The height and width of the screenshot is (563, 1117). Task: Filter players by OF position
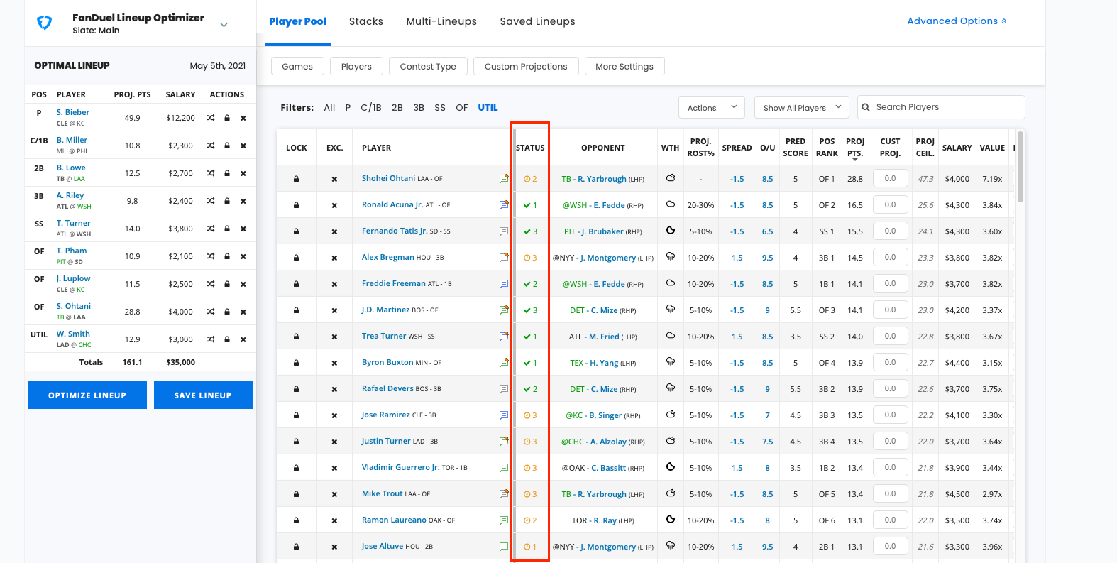(462, 107)
